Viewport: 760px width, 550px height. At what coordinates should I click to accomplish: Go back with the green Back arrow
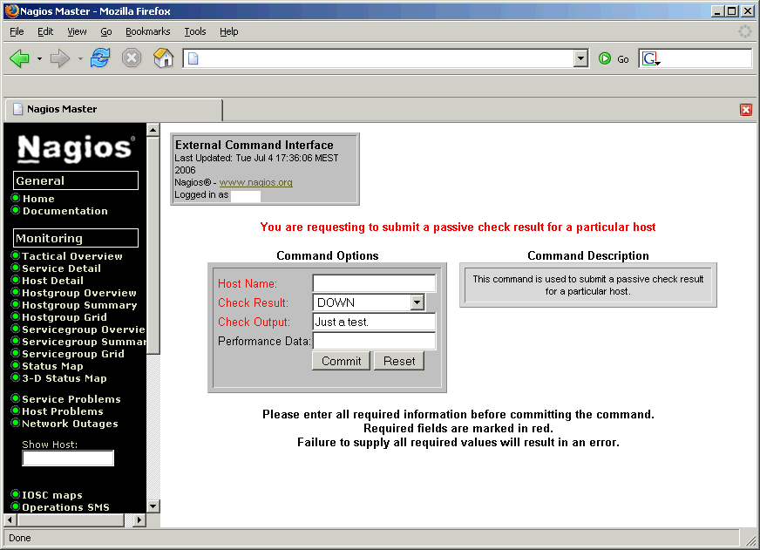pyautogui.click(x=19, y=58)
